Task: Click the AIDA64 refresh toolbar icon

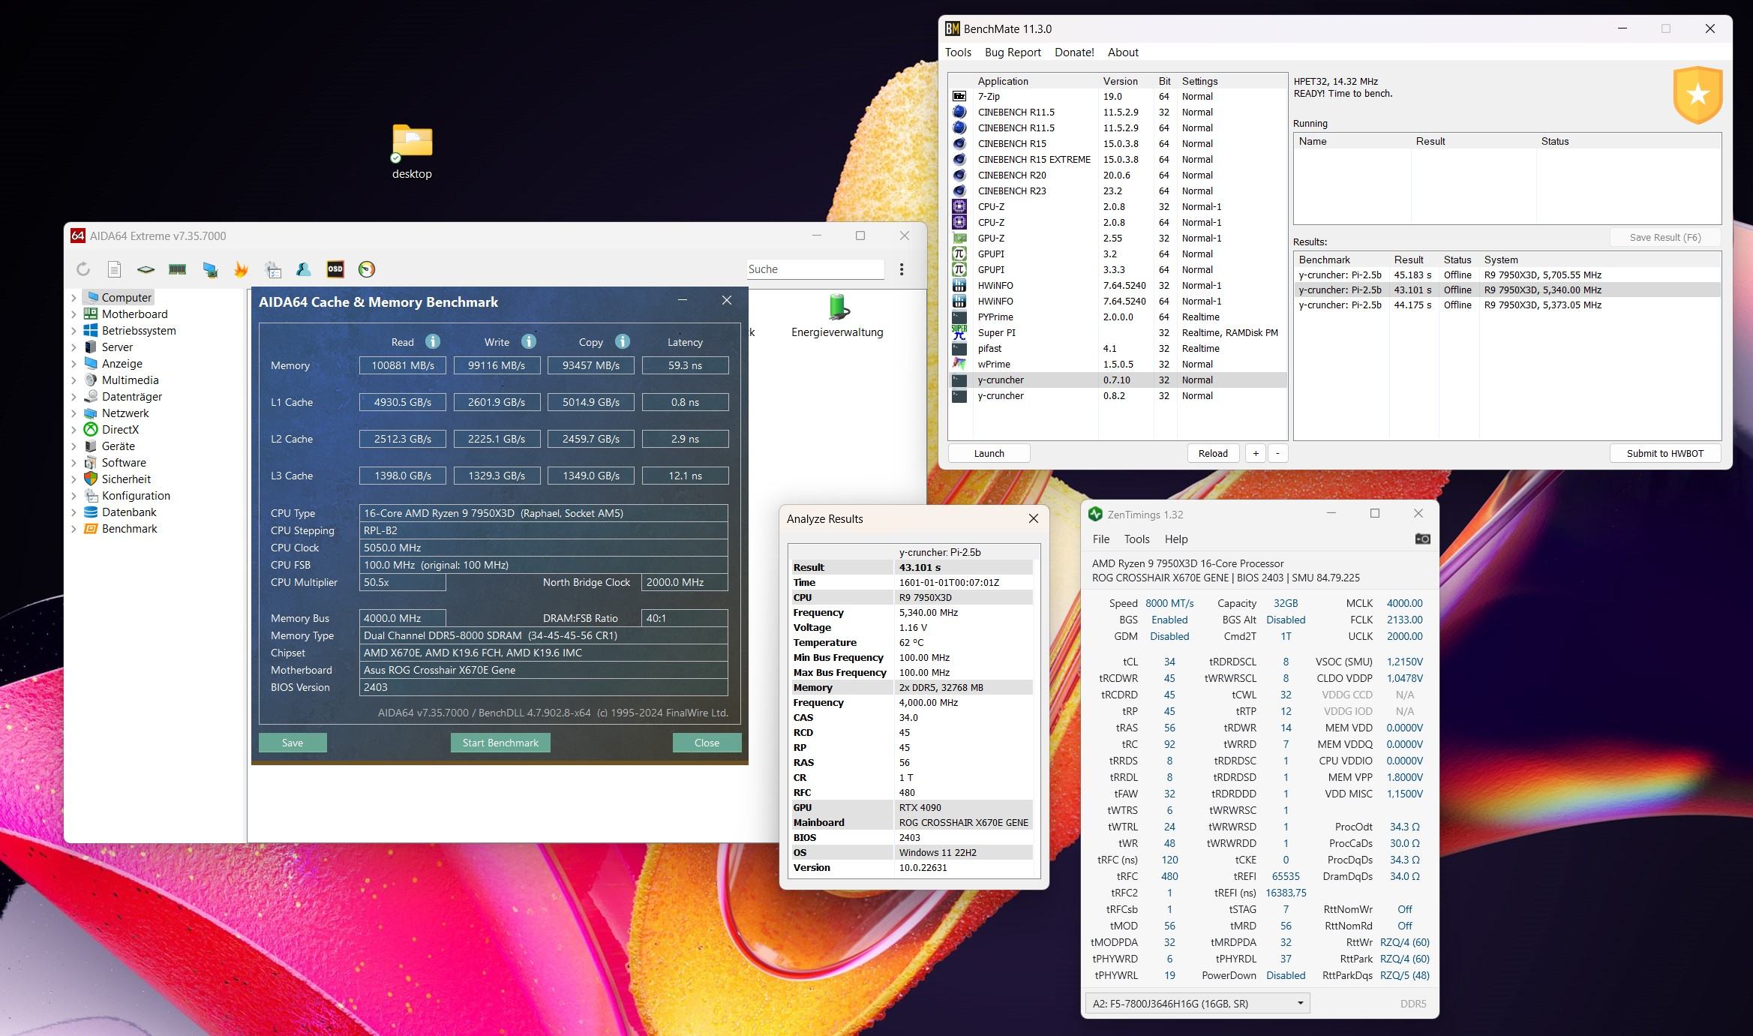Action: click(83, 269)
